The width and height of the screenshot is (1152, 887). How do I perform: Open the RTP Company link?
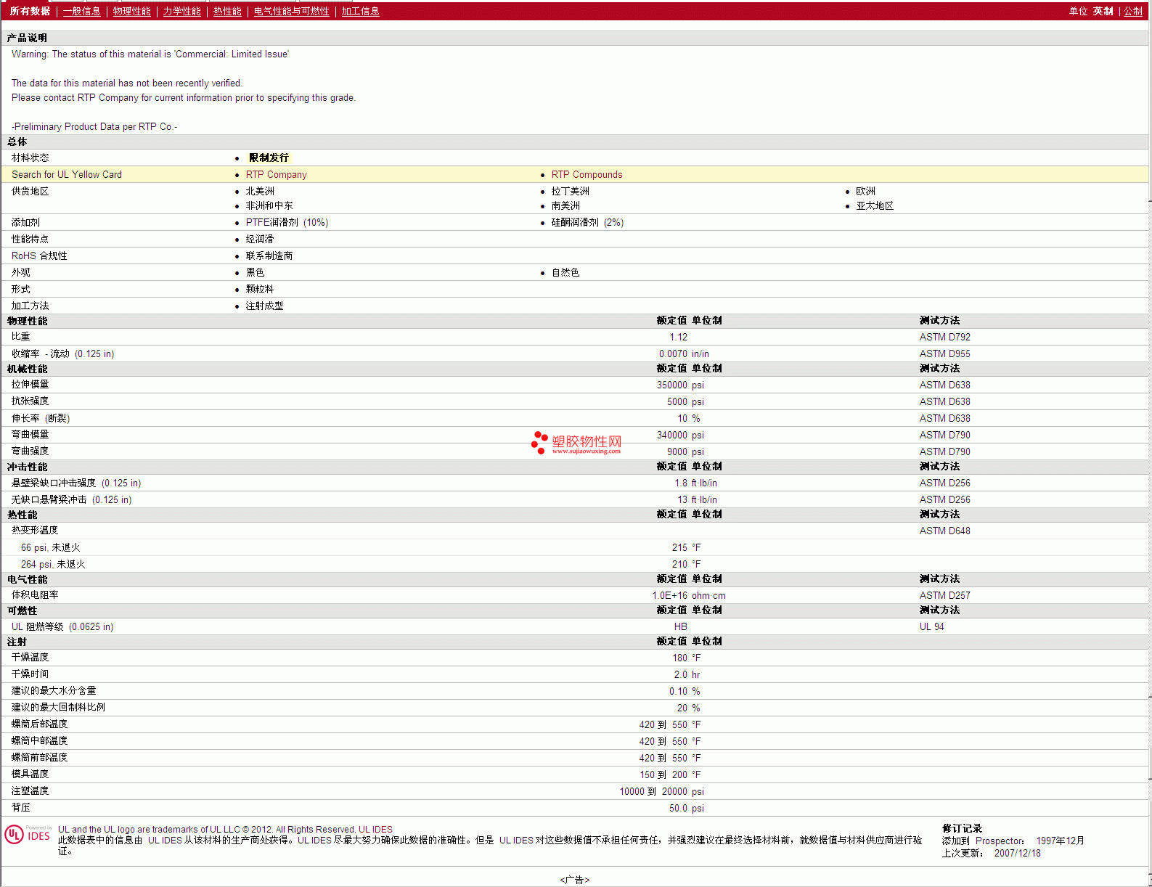point(276,175)
